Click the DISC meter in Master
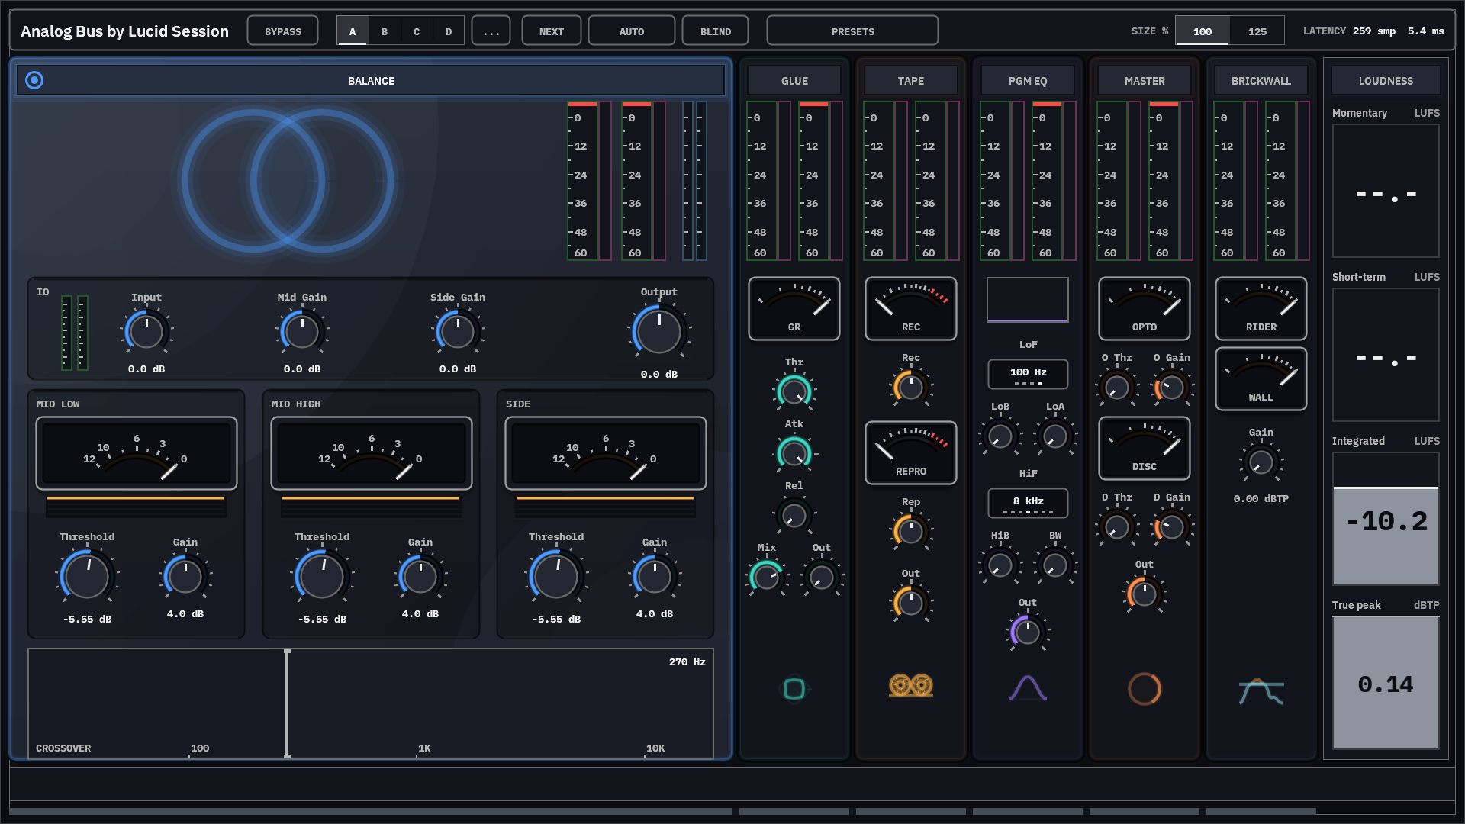The height and width of the screenshot is (824, 1465). [1145, 449]
